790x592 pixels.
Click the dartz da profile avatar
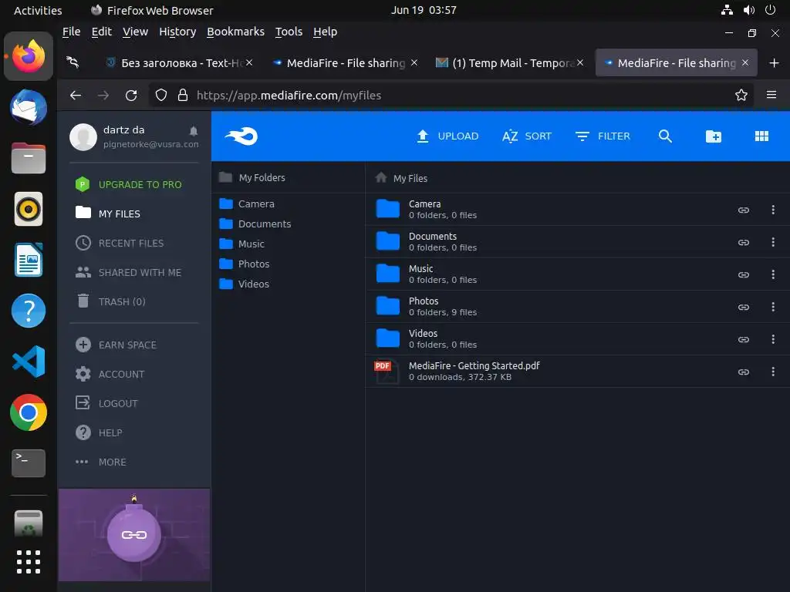[x=83, y=137]
